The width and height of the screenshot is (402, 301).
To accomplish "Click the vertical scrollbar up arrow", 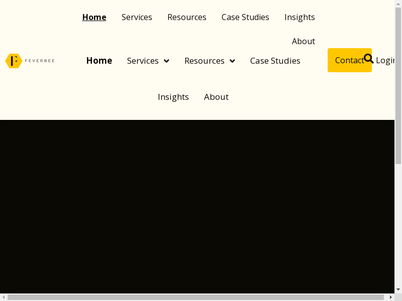I will tap(398, 4).
